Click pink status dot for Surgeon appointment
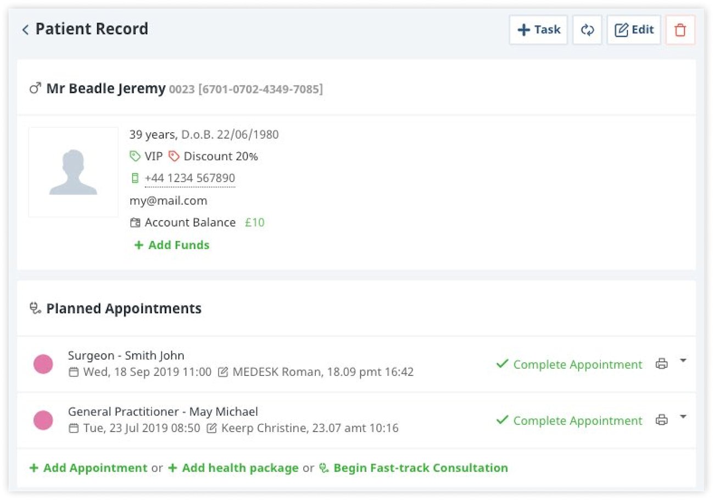The height and width of the screenshot is (500, 714). (43, 364)
